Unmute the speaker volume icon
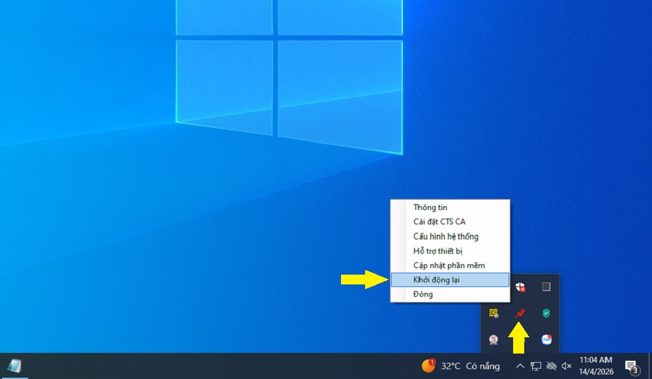 (x=567, y=366)
